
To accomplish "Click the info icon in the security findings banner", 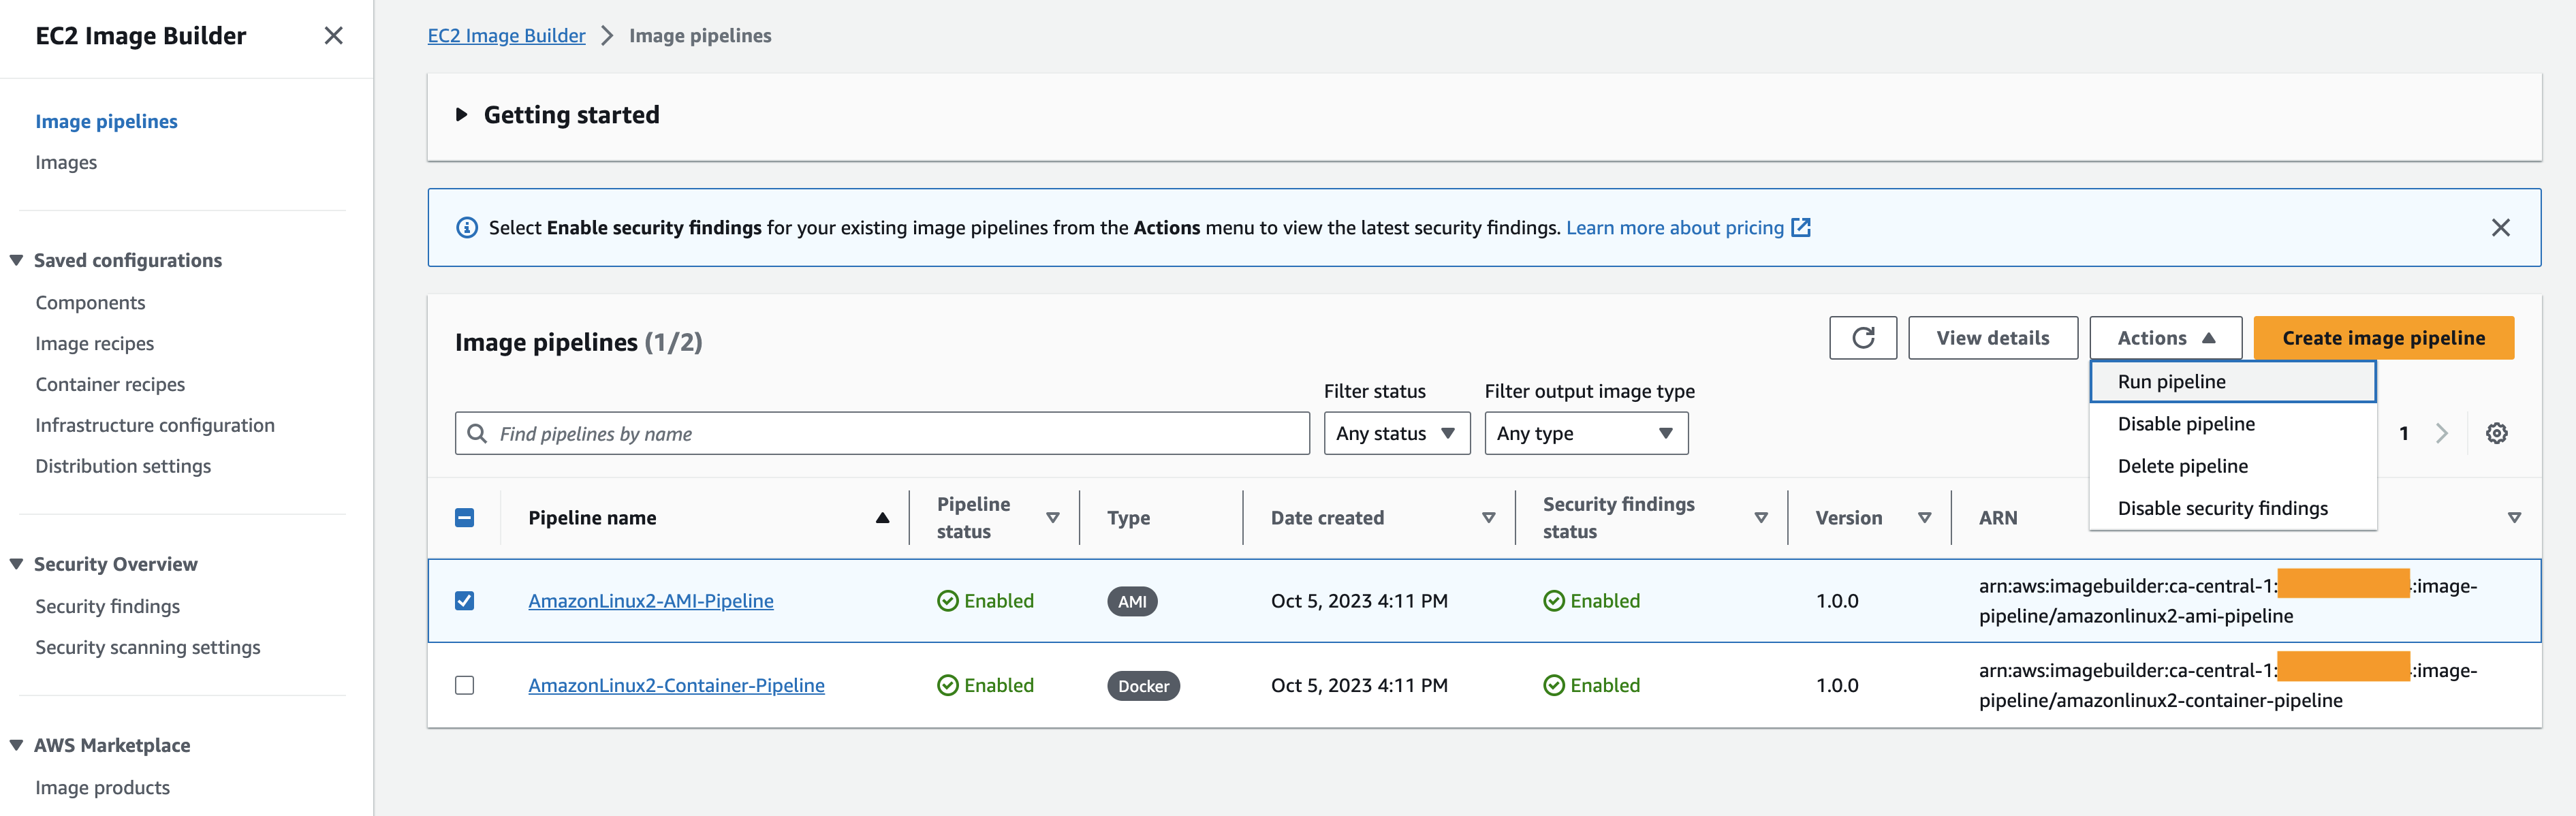I will click(x=466, y=227).
